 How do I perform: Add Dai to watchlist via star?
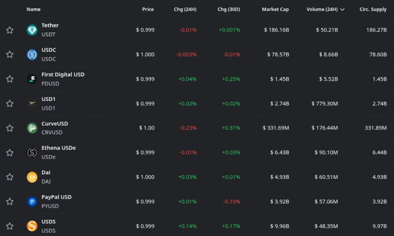[x=9, y=177]
